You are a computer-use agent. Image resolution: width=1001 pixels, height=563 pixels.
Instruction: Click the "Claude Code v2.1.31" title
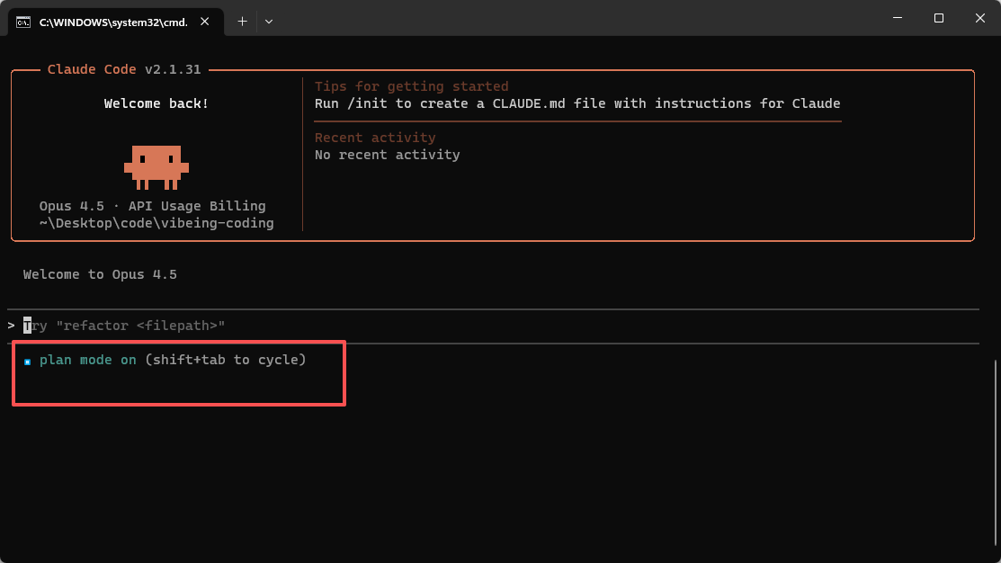coord(124,69)
